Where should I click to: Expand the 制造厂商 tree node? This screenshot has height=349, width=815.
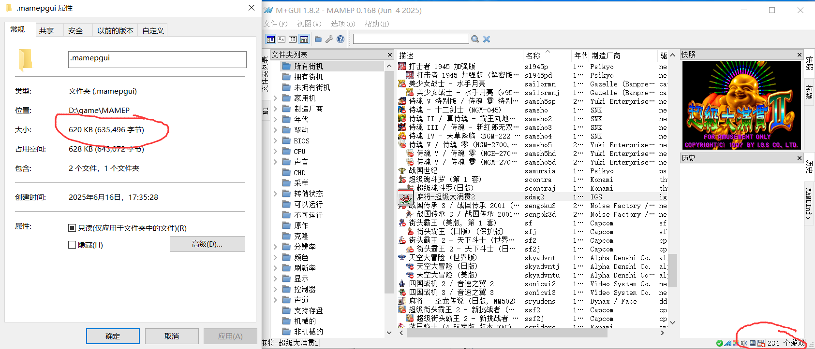tap(275, 109)
